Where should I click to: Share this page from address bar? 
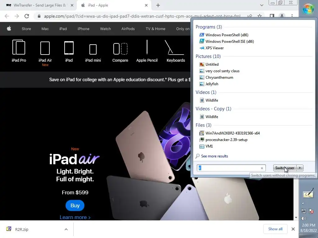tap(250, 16)
